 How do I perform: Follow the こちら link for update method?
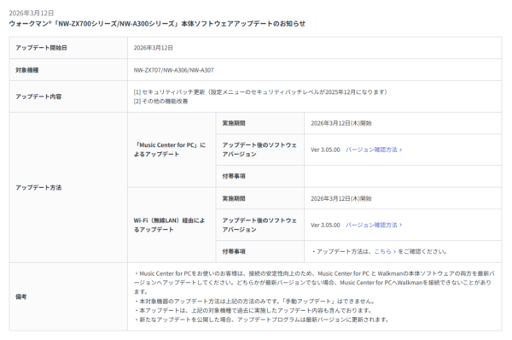click(x=385, y=251)
